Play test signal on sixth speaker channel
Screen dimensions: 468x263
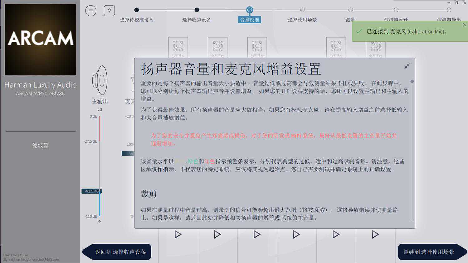[x=375, y=234]
